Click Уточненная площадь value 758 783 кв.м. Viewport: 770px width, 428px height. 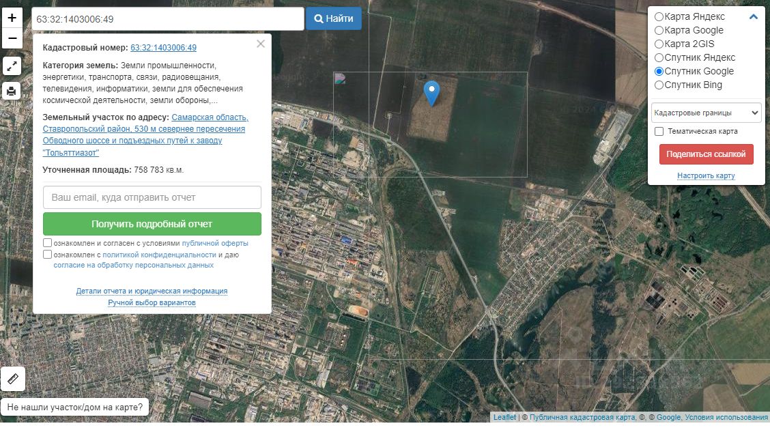158,170
